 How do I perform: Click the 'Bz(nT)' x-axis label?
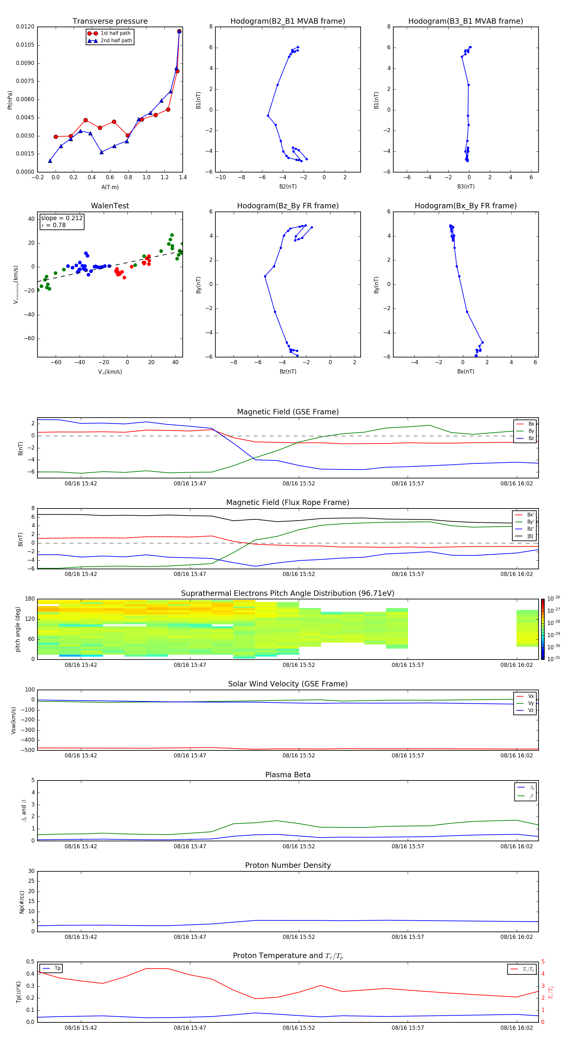click(288, 372)
